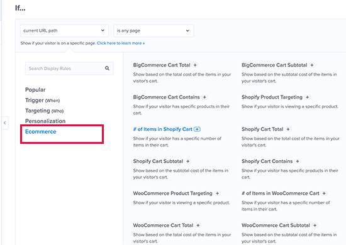This screenshot has width=346, height=245.
Task: Choose the Shopify Product Targeting rule title
Action: click(x=272, y=97)
